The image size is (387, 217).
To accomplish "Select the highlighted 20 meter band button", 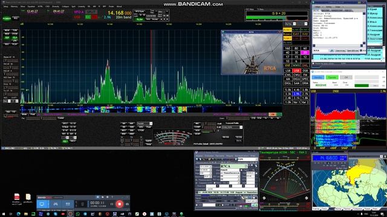I will pos(305,52).
